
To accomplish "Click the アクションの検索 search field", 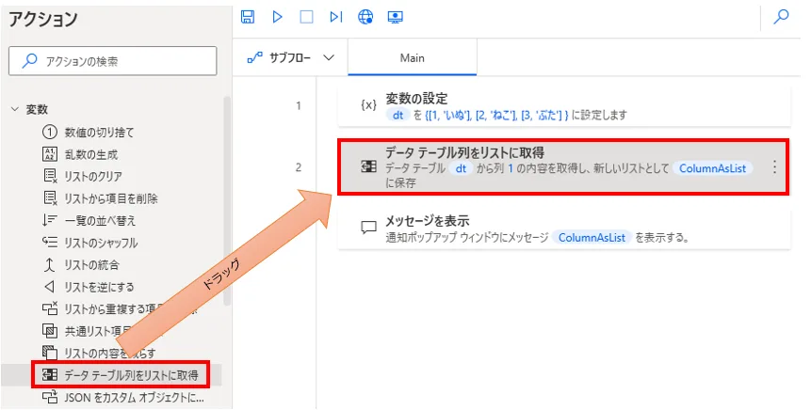I will (115, 61).
